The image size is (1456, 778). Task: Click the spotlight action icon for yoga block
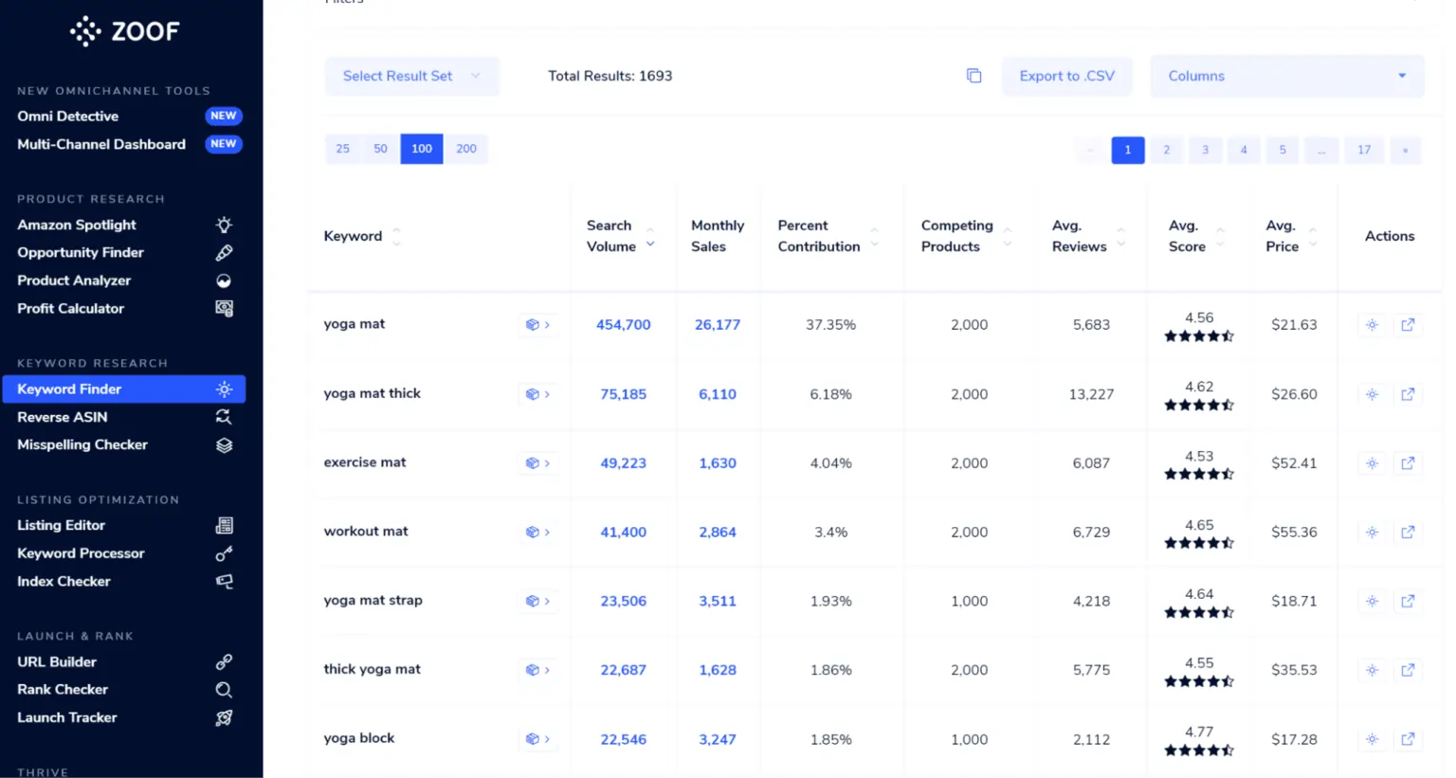click(1372, 739)
